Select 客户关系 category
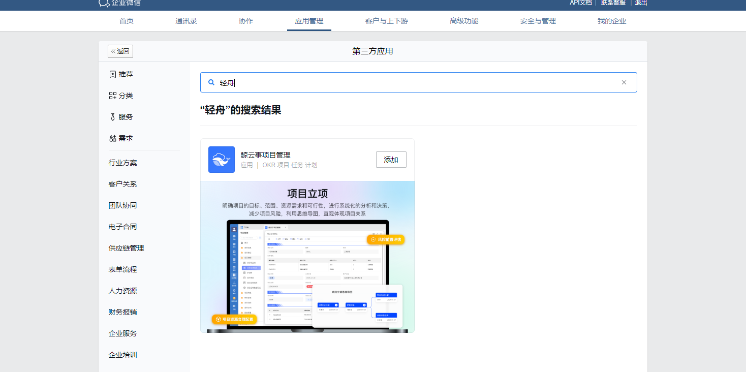The image size is (746, 372). (123, 184)
